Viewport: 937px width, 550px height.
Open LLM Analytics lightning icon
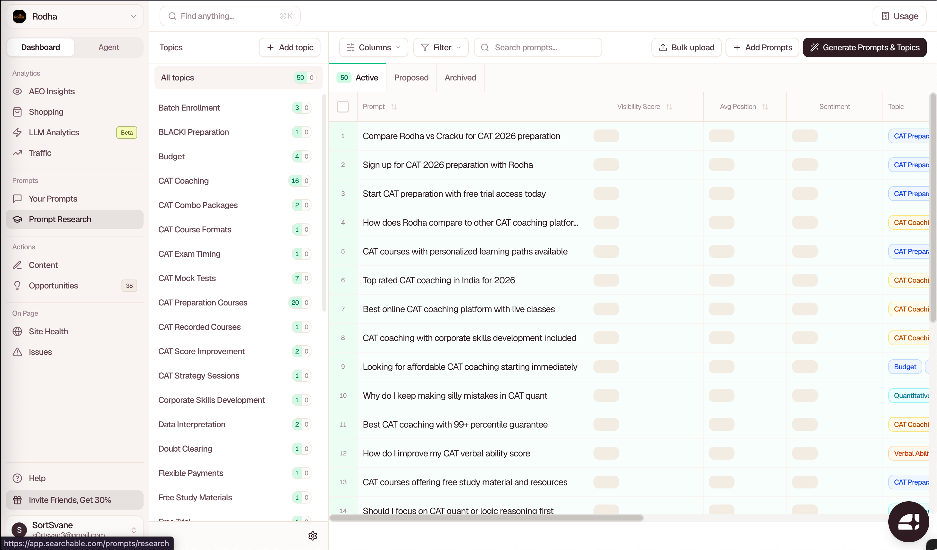(17, 132)
